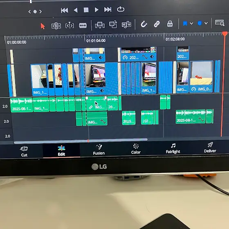Viewport: 229px width, 229px height.
Task: Click the Insert Clip icon
Action: [x=100, y=25]
